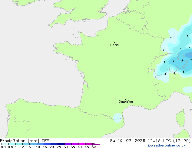Click the GFS model label
Viewport: 192px width, 148px height.
pyautogui.click(x=45, y=141)
